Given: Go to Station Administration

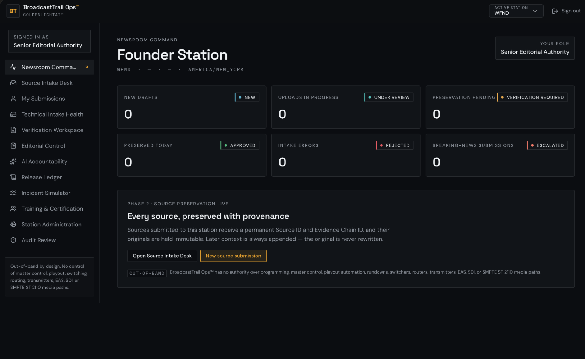Looking at the screenshot, I should tap(49, 224).
